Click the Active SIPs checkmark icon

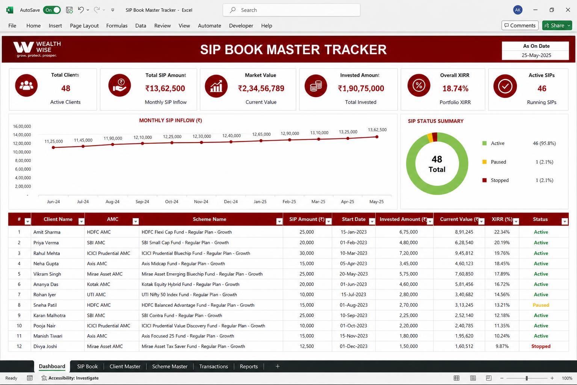(x=505, y=86)
